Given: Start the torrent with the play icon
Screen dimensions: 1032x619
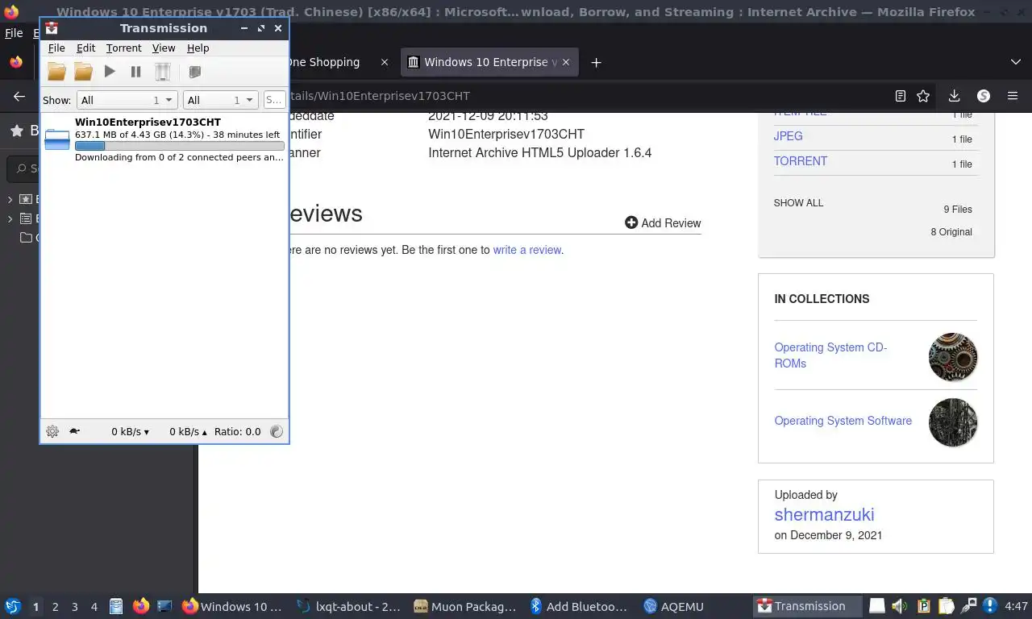Looking at the screenshot, I should click(x=110, y=72).
